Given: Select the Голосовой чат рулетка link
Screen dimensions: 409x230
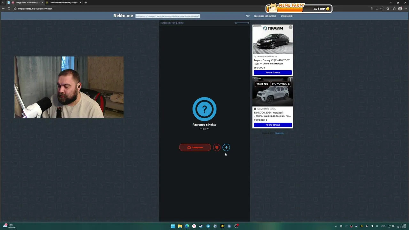Looking at the screenshot, I should tap(265, 16).
